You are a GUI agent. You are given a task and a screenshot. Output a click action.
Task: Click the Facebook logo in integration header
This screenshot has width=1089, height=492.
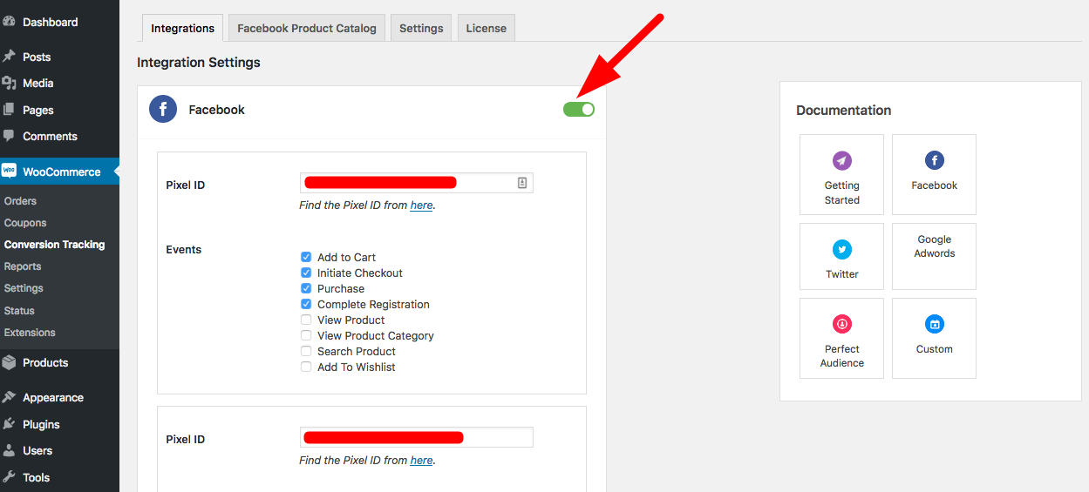point(163,110)
